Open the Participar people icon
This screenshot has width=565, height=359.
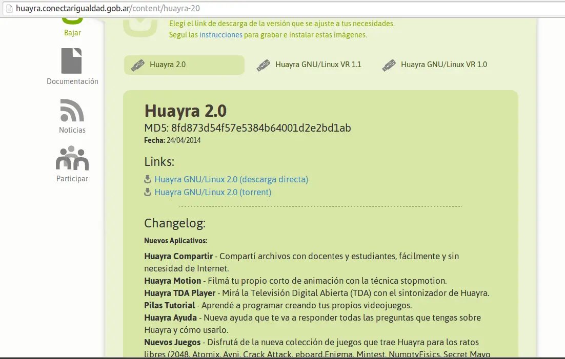72,158
